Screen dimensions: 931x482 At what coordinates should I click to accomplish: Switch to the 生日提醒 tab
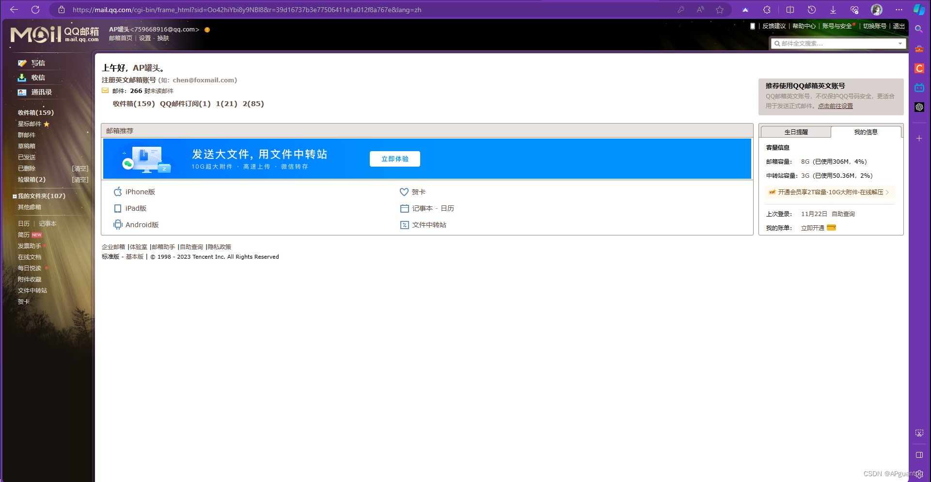796,132
